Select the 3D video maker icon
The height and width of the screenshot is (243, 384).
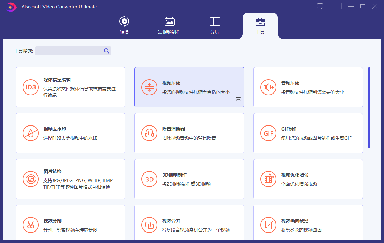(x=149, y=179)
